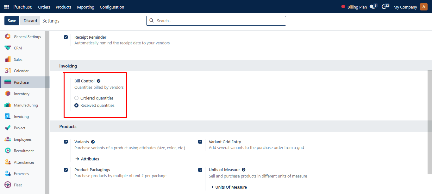
Task: Toggle the Product Packagings checkbox
Action: pos(66,170)
